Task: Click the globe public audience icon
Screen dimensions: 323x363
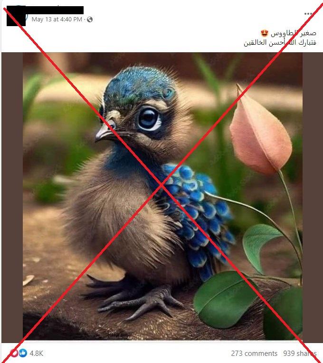Action: [90, 19]
